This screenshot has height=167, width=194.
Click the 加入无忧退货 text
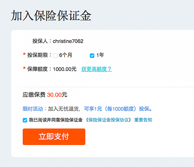coord(63,109)
